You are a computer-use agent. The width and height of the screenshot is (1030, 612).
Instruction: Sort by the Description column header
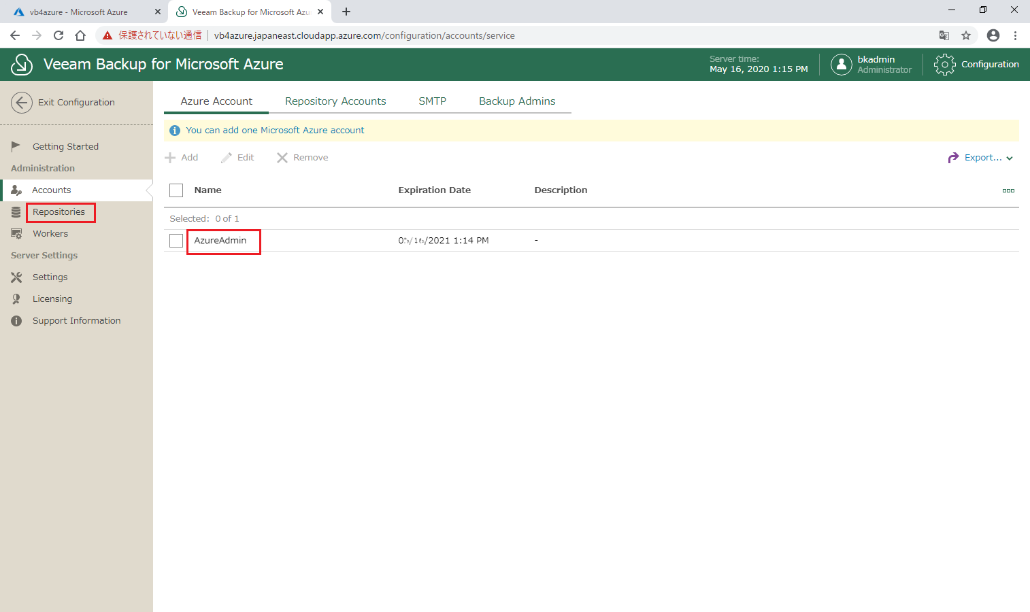561,190
